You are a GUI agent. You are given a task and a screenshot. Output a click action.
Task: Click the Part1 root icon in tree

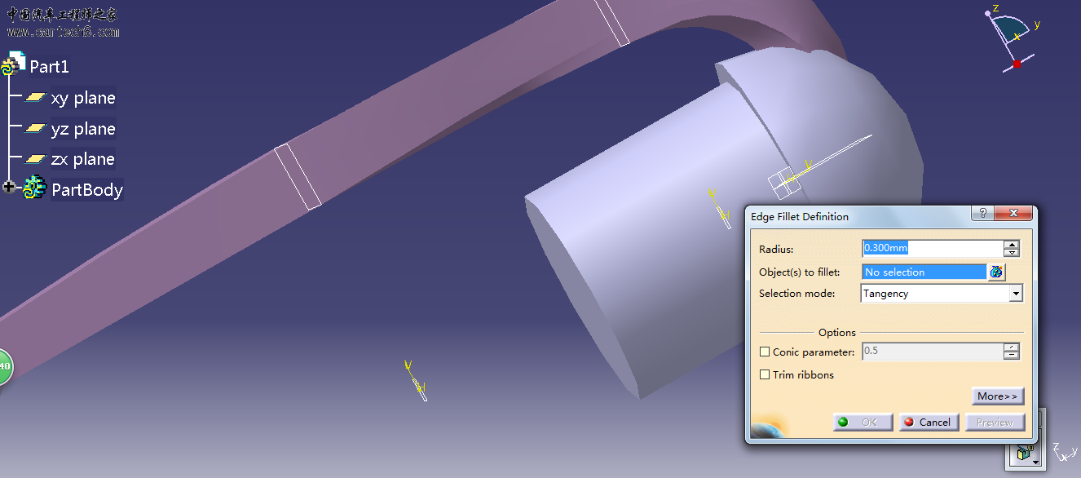click(14, 65)
